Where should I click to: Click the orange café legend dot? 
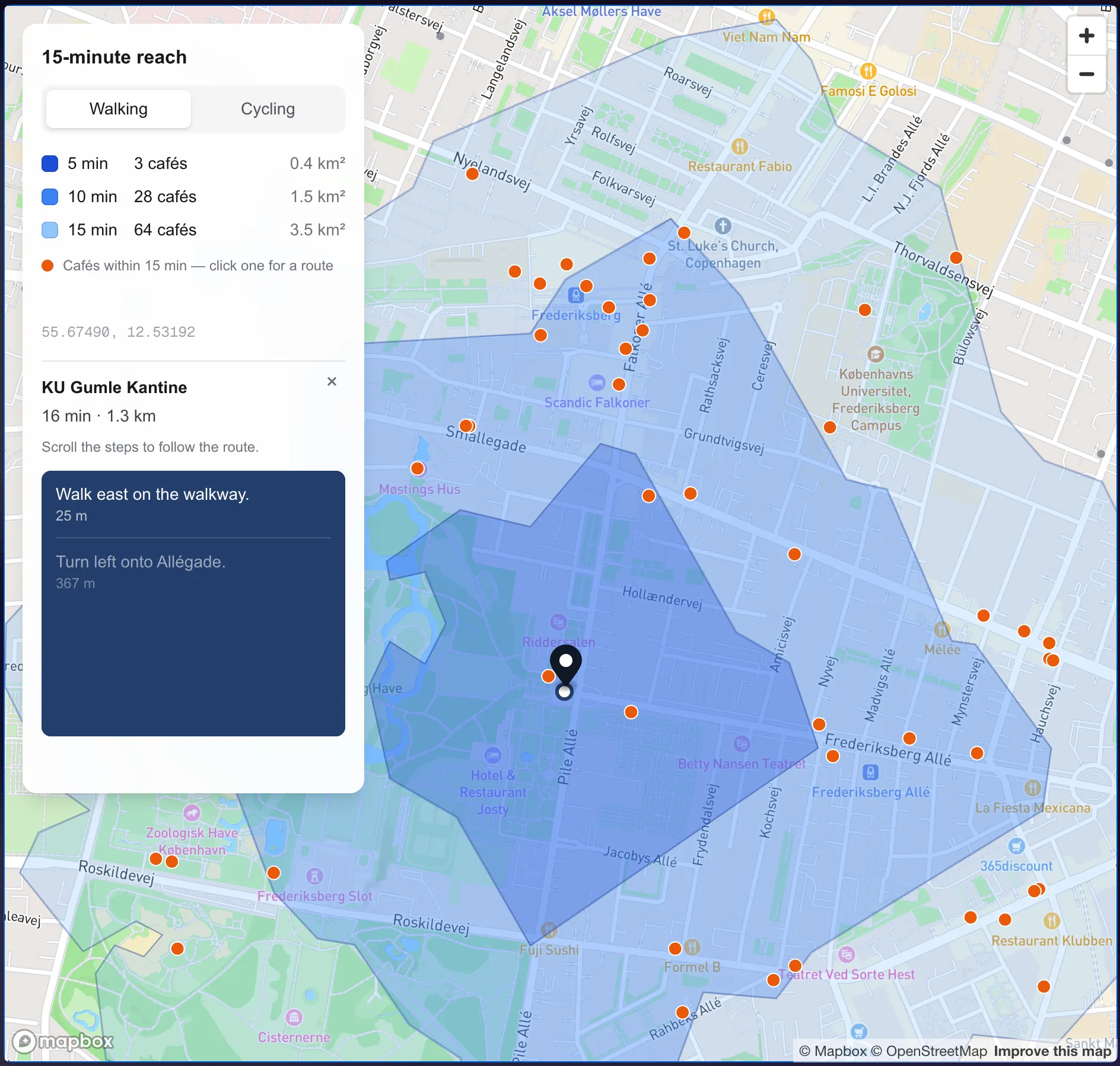tap(47, 266)
